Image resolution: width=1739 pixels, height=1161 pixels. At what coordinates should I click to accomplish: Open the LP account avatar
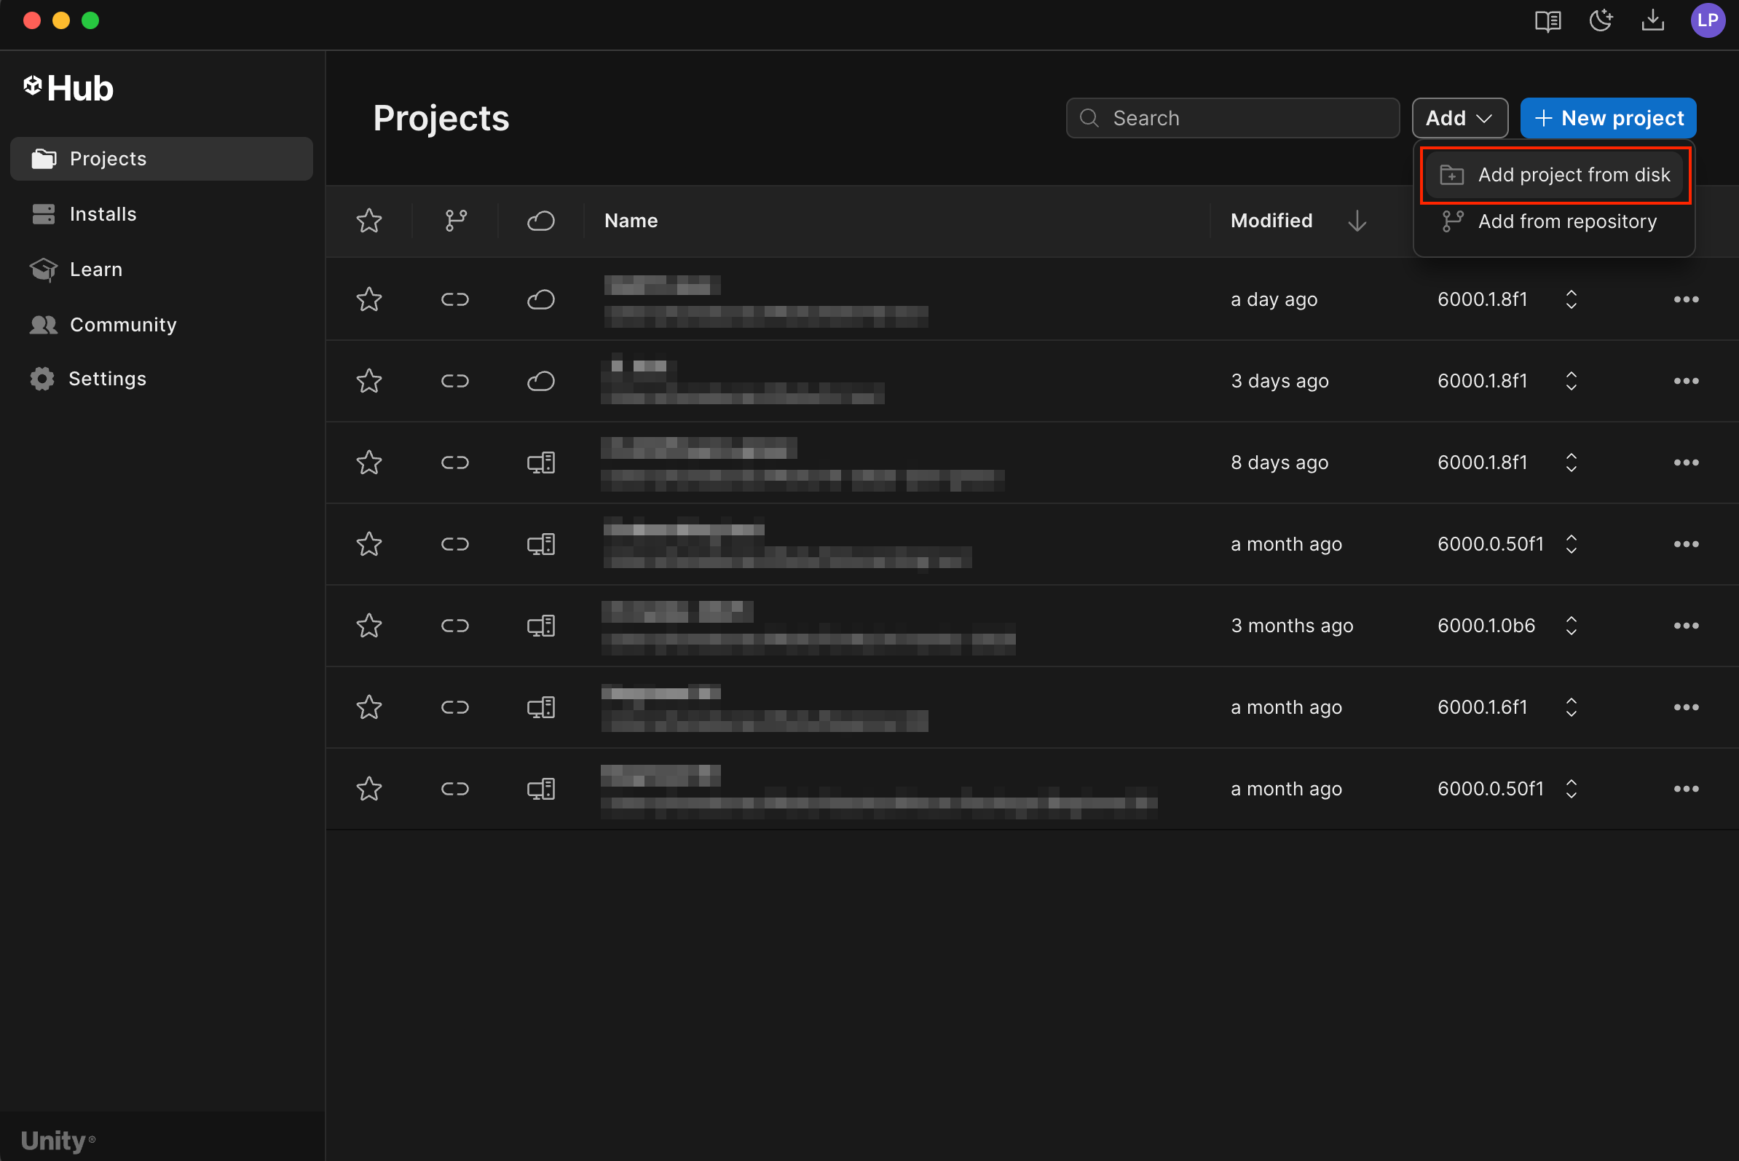click(1707, 20)
